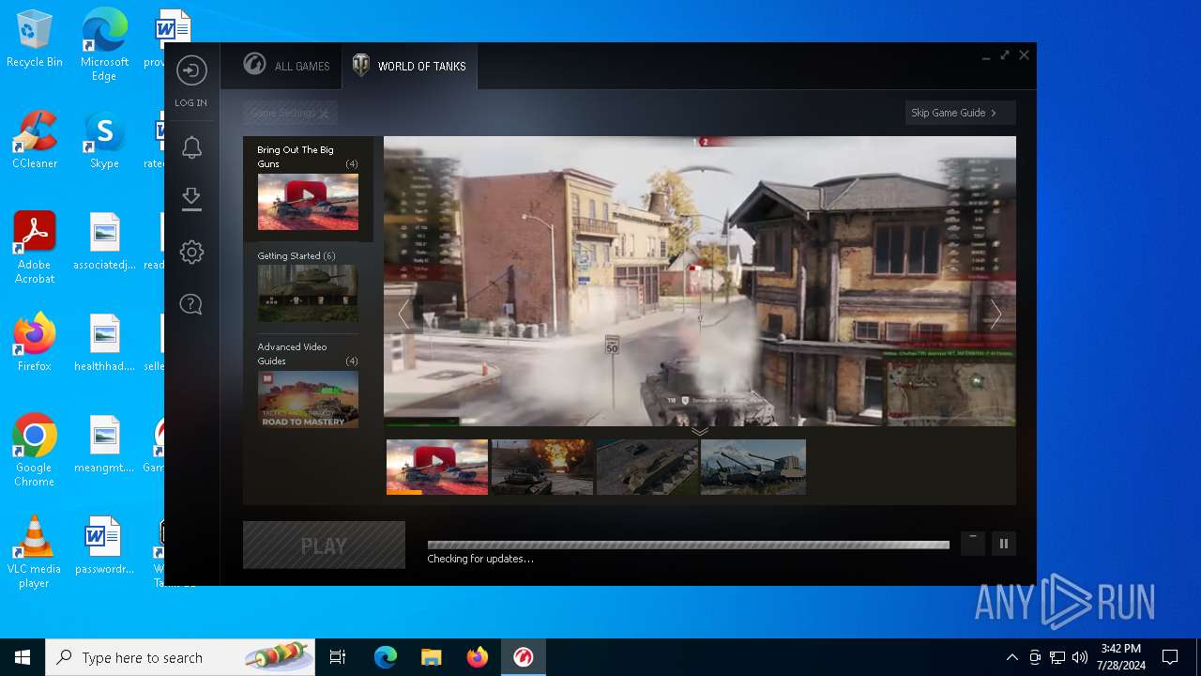Go to next video with right arrow

996,315
